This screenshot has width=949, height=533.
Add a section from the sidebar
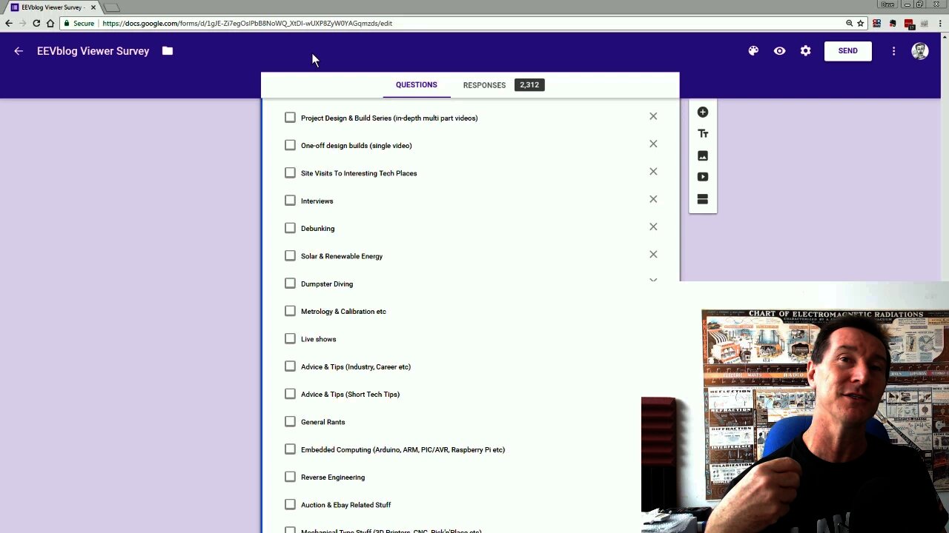pos(703,200)
